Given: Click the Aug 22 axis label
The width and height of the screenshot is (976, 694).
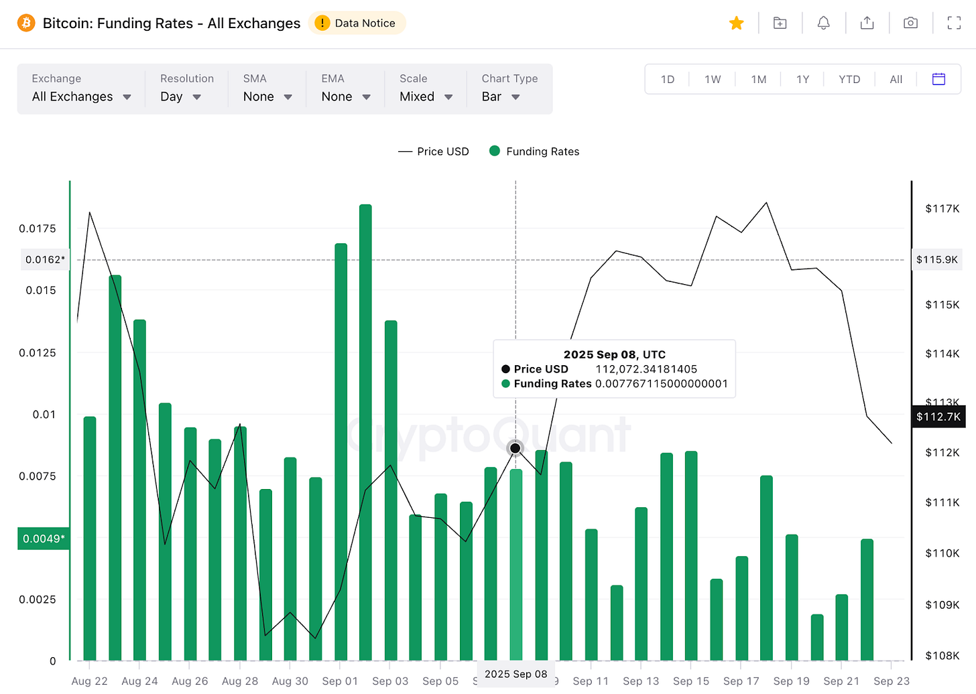Looking at the screenshot, I should tap(89, 681).
